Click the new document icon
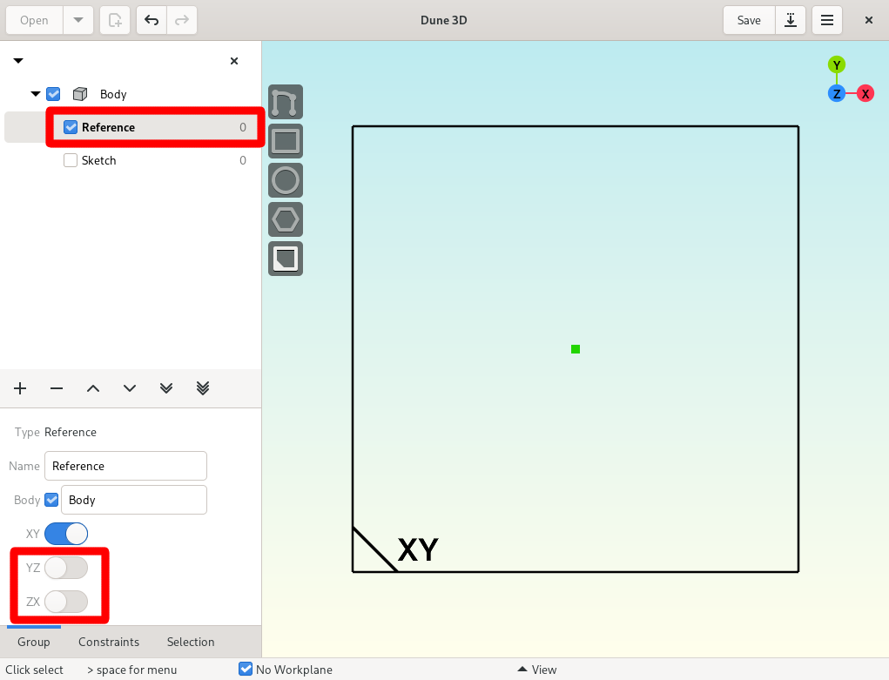889x680 pixels. (115, 20)
